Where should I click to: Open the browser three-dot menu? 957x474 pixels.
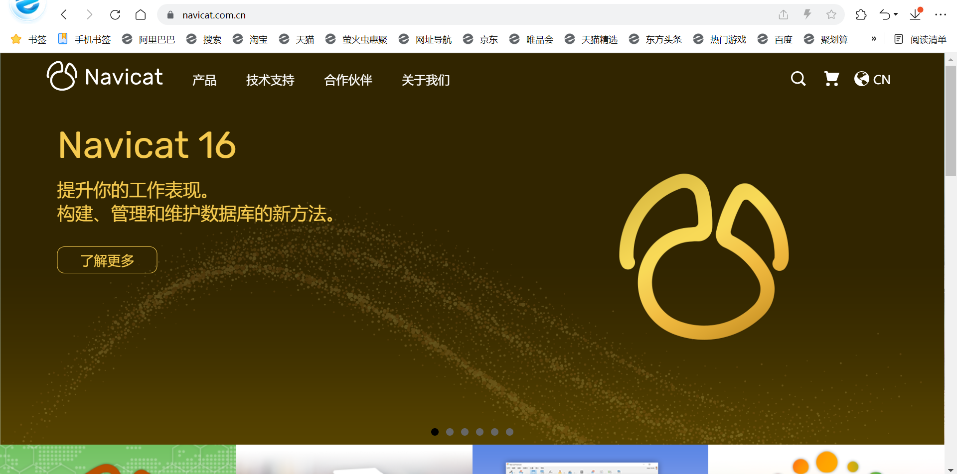tap(941, 14)
